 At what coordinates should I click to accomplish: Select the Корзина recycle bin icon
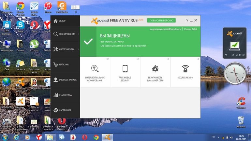click(x=241, y=122)
